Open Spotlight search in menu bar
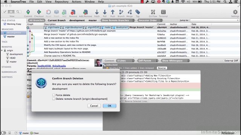Viewport: 241px width, 135px height. point(225,1)
